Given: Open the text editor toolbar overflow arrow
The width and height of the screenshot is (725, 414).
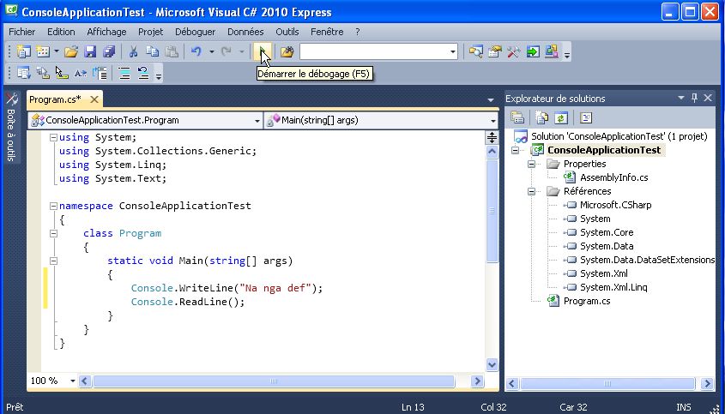Looking at the screenshot, I should (159, 75).
